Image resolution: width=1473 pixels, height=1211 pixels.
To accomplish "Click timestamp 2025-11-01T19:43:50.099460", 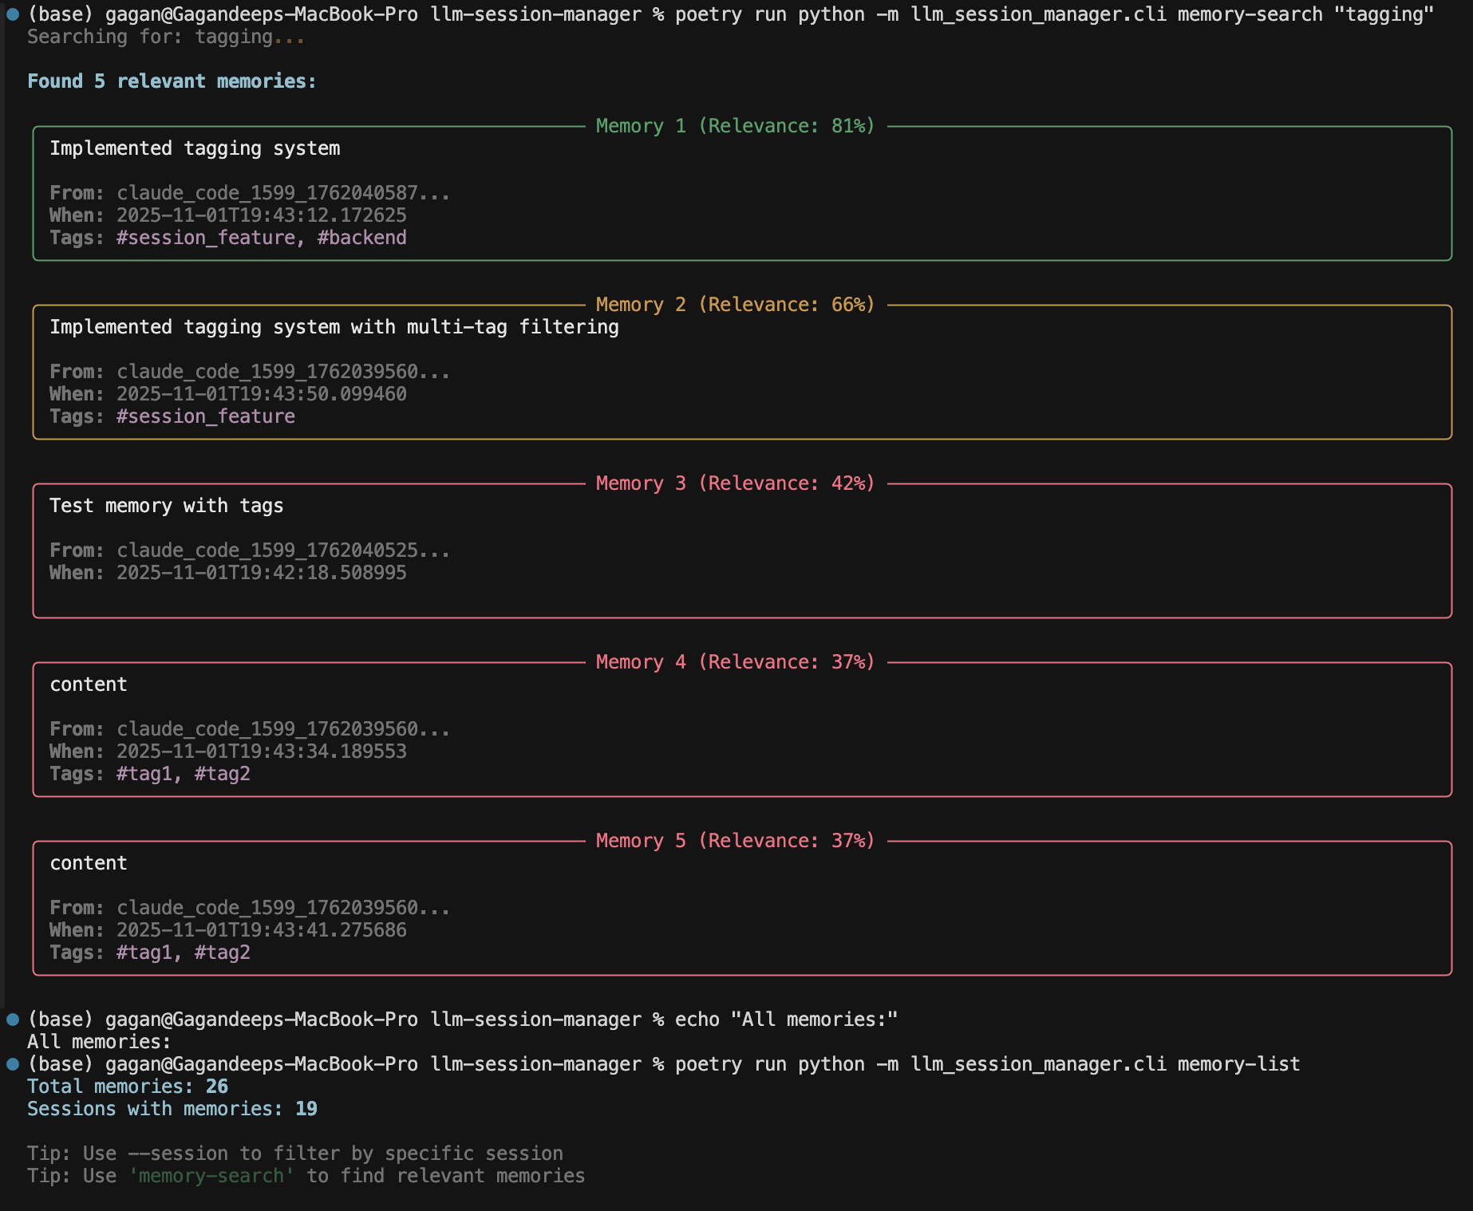I will click(262, 394).
